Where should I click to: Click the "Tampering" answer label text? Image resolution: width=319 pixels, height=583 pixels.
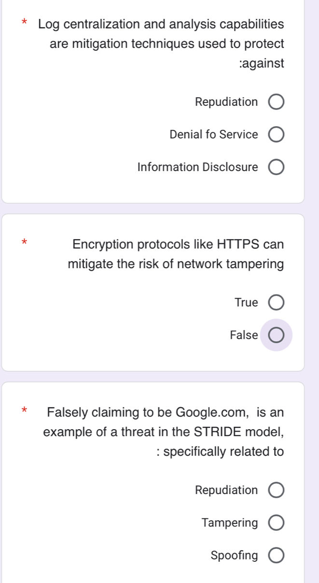(230, 523)
